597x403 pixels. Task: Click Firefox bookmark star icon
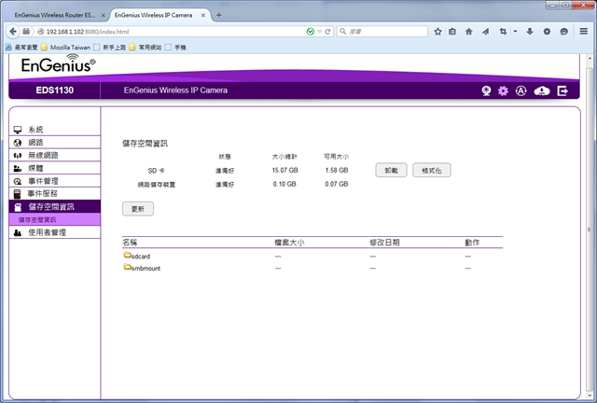pyautogui.click(x=437, y=31)
